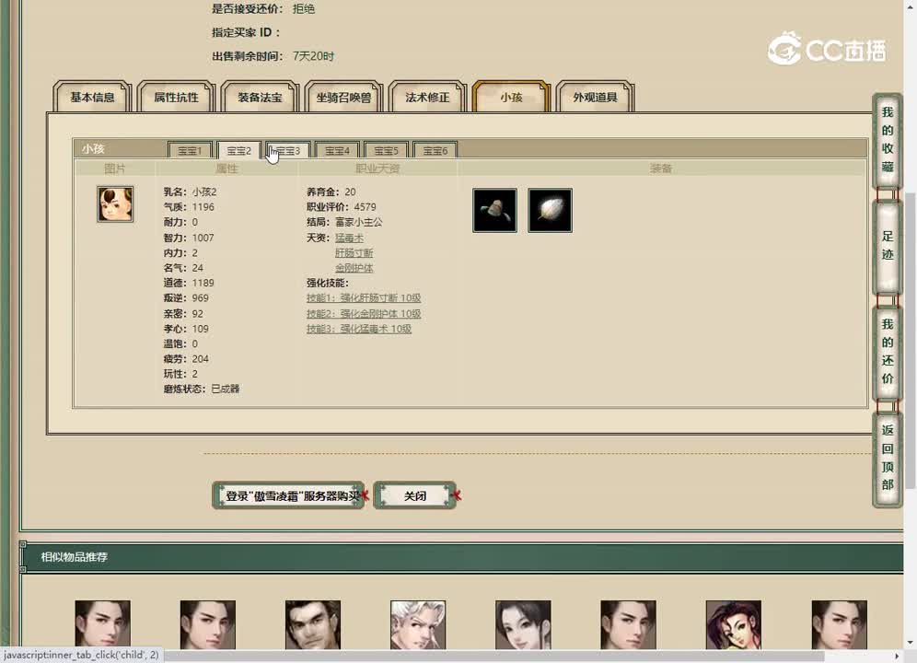Click the purple-haired female character portrait
Screen dimensions: 917x663
[734, 625]
